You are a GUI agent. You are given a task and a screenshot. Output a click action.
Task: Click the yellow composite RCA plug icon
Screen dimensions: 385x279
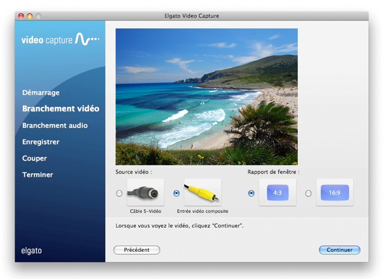click(x=203, y=192)
